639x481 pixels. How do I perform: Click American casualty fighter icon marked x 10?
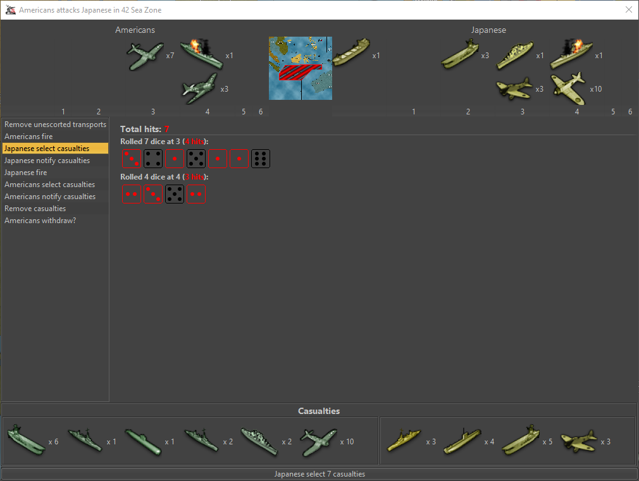318,442
